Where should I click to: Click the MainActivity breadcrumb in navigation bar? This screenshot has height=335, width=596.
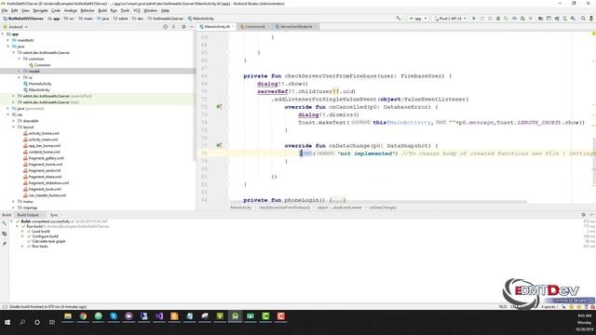201,19
